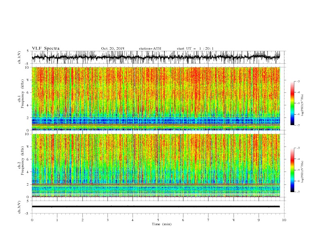Click the "-7" tick on the upper colorbar
320x247 pixels.
pos(298,125)
